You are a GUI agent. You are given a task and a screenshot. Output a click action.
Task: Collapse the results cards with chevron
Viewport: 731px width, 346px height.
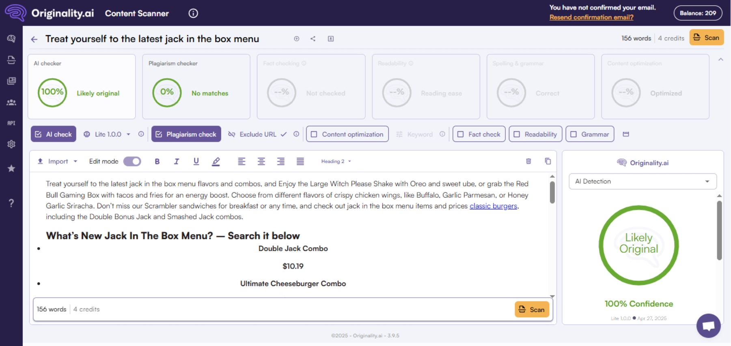[x=721, y=60]
